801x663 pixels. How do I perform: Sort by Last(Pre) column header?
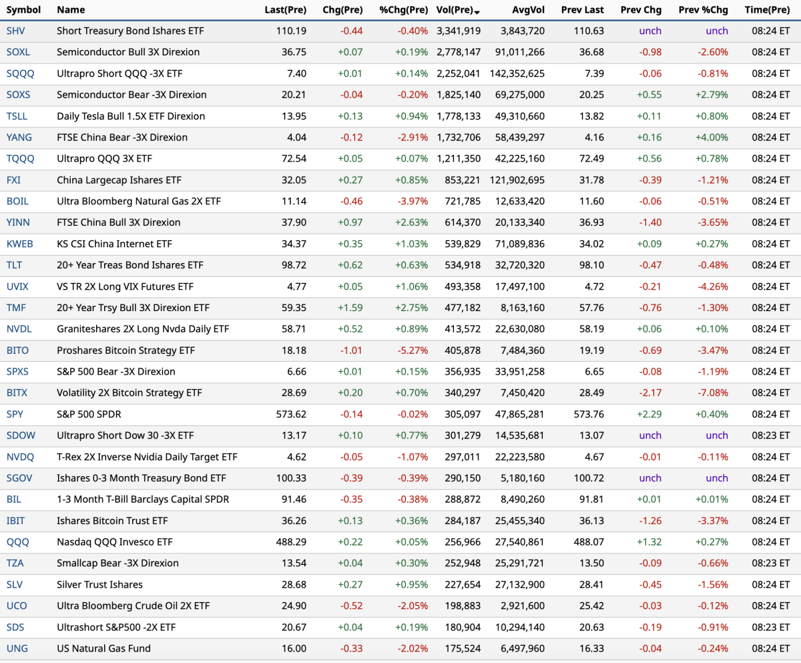click(x=286, y=10)
